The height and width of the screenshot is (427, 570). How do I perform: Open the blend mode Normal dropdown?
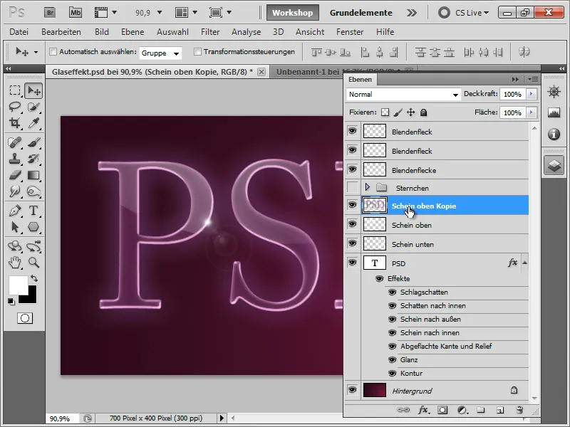(403, 95)
